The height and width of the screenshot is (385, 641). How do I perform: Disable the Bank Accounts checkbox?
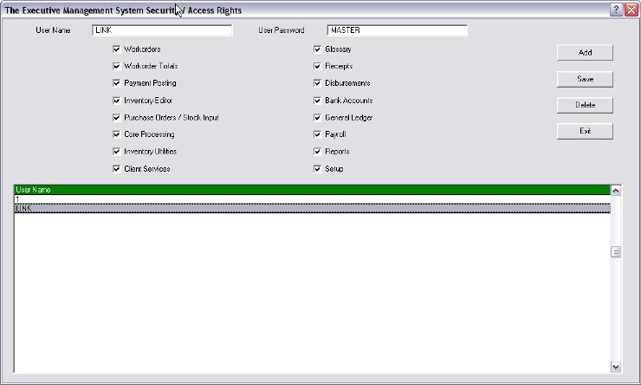tap(317, 101)
